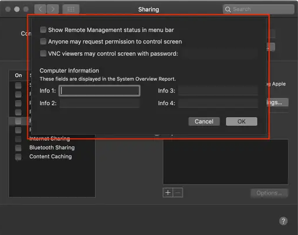Image resolution: width=298 pixels, height=235 pixels.
Task: Click the search magnifier icon
Action: point(228,9)
